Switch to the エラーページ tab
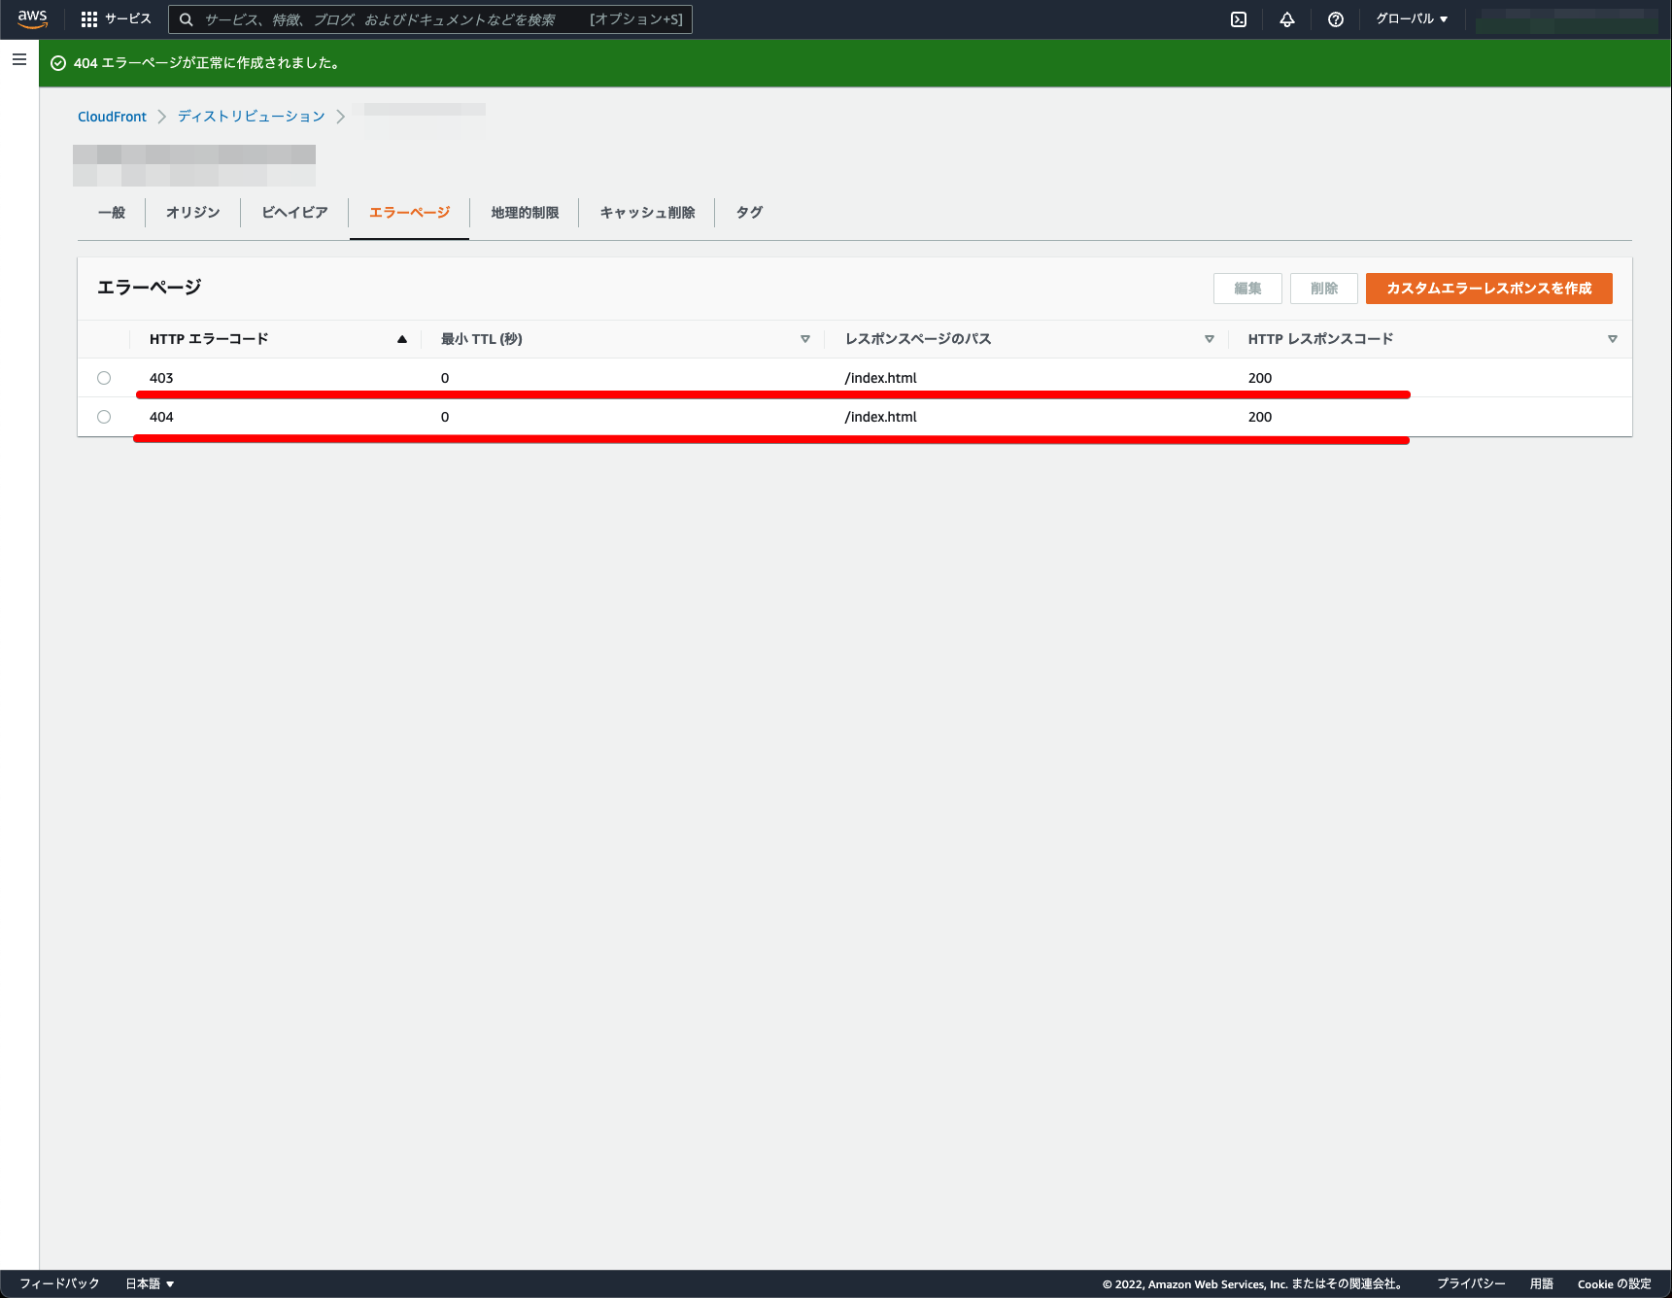The width and height of the screenshot is (1672, 1298). (409, 212)
